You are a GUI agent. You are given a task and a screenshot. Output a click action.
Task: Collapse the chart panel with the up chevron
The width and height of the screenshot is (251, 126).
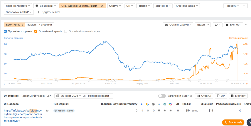pos(246,25)
